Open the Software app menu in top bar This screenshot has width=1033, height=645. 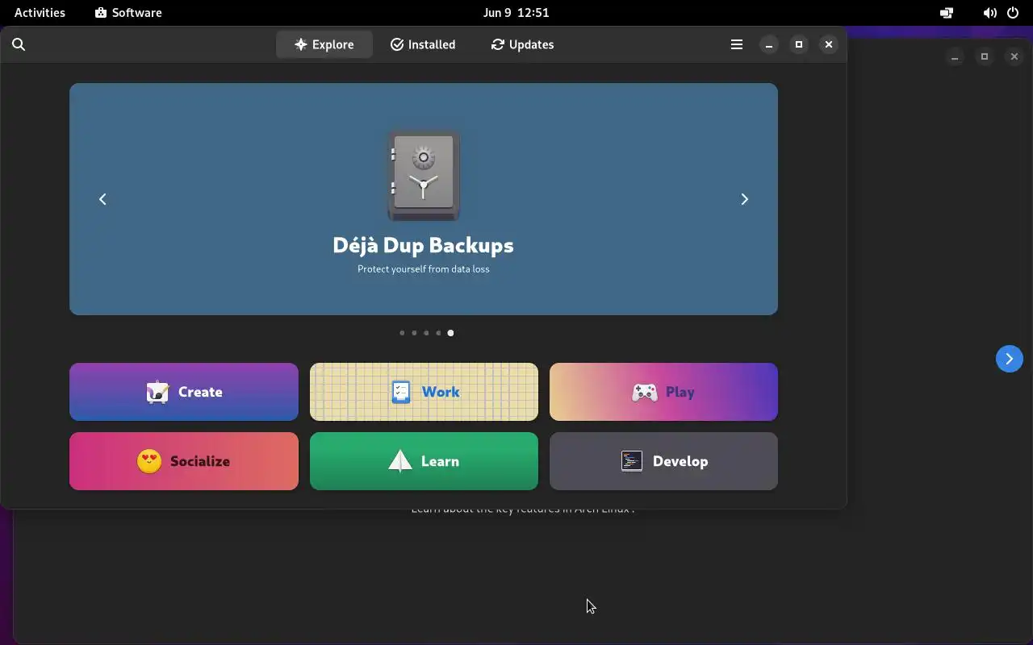128,12
